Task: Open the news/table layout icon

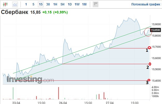Action: [x=96, y=4]
